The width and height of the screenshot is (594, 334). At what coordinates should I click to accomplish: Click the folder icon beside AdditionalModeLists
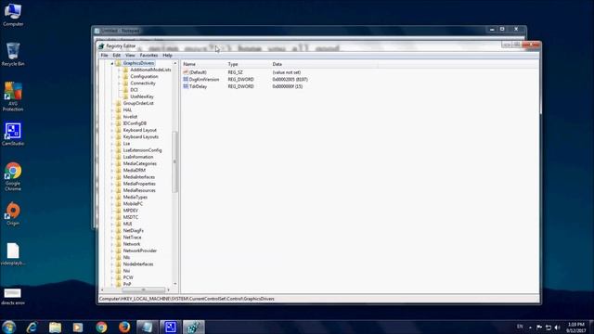126,71
